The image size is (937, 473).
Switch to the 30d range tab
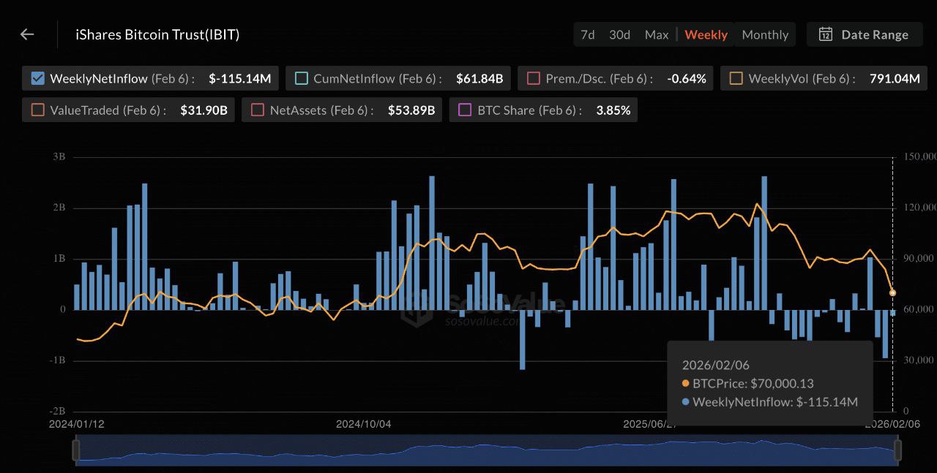(x=619, y=34)
